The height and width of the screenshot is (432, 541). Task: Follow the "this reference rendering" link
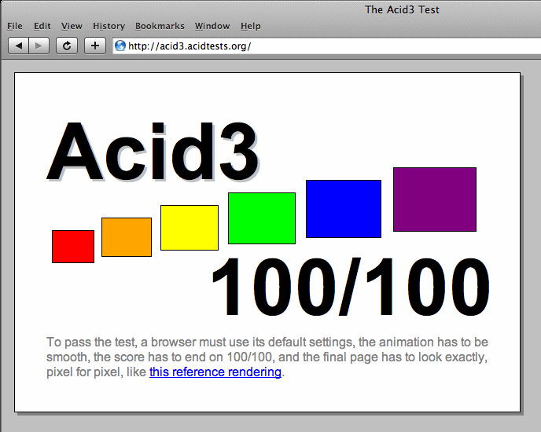point(215,372)
